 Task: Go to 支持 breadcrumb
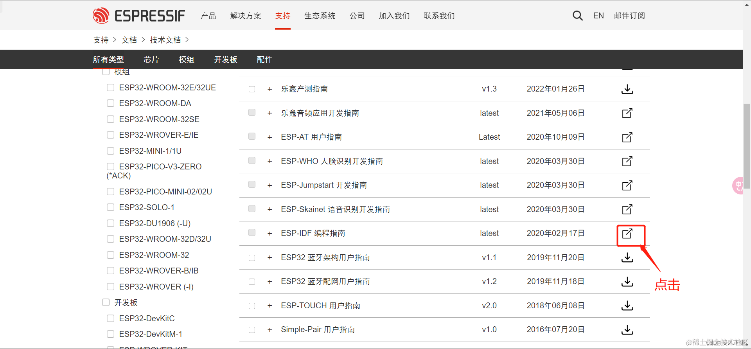coord(101,40)
